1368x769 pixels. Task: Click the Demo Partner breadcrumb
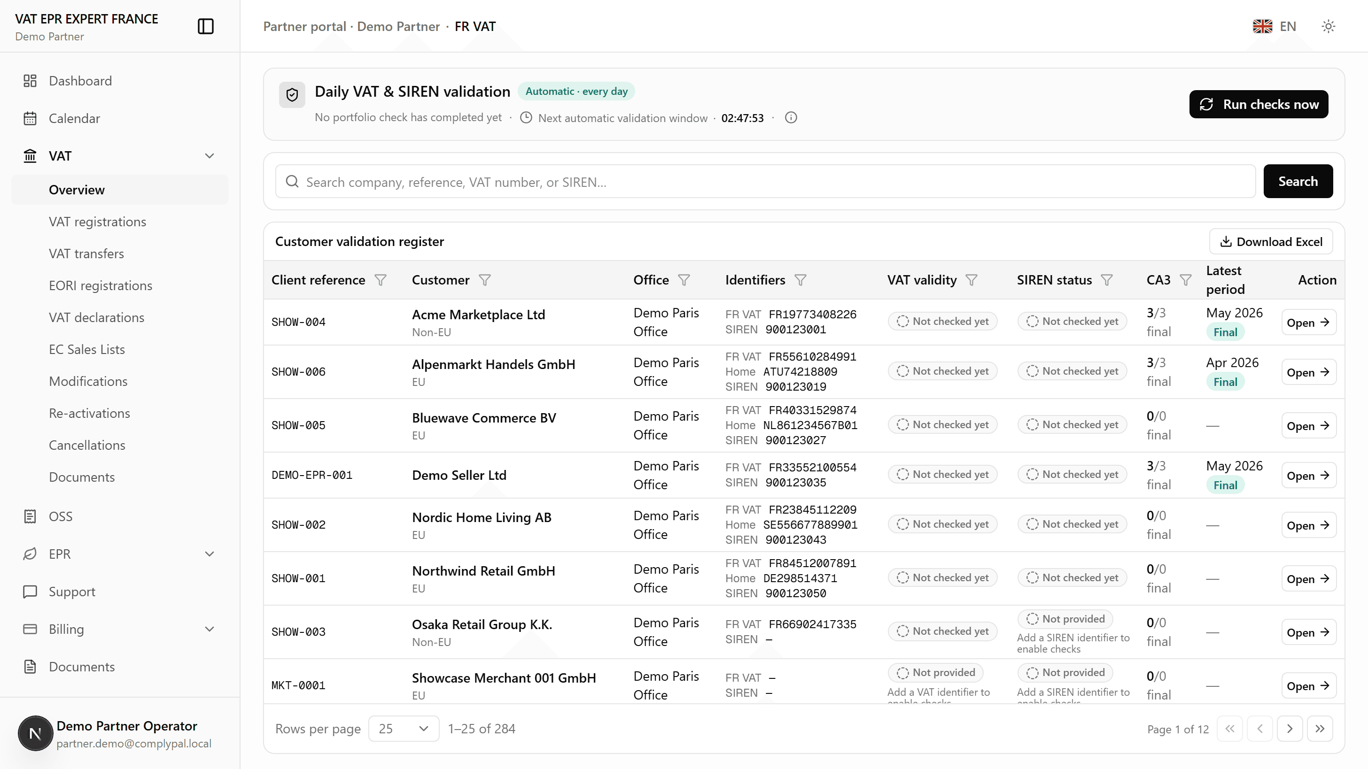398,26
